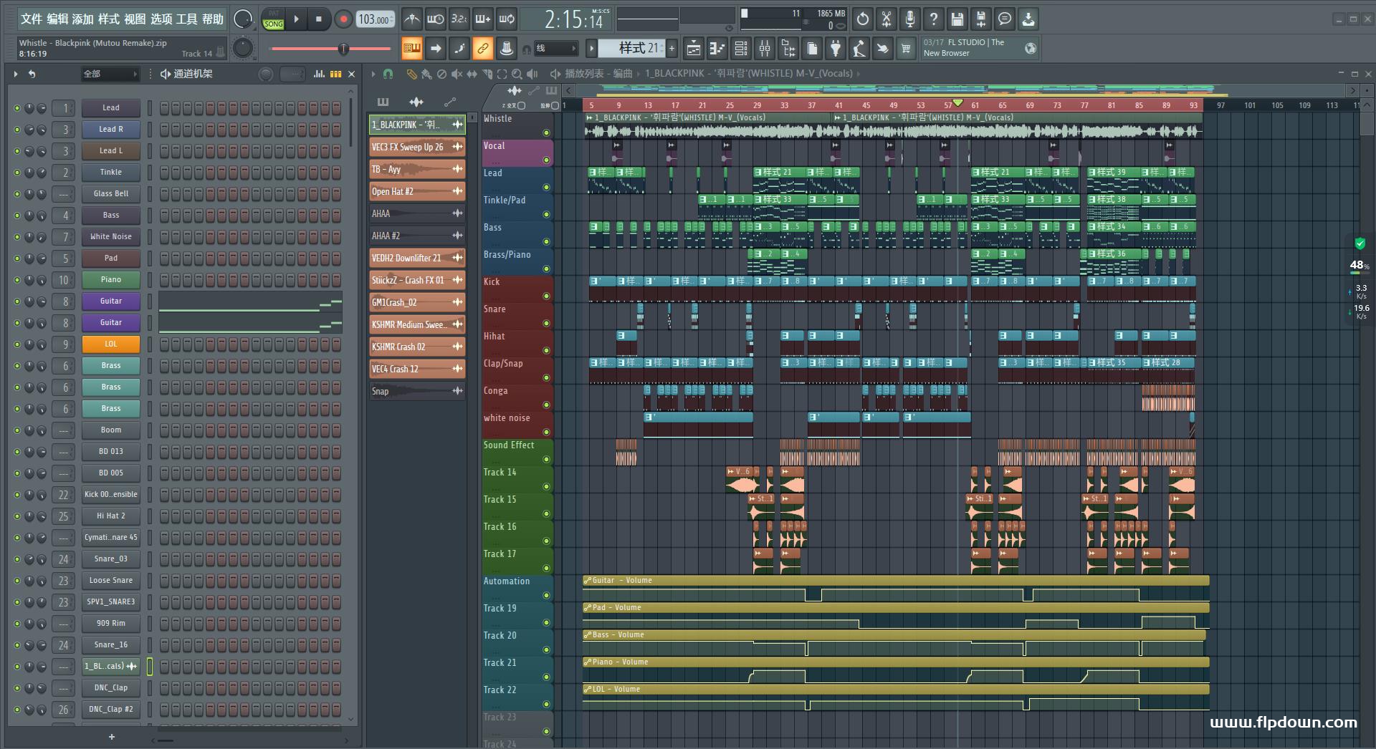Click the playlist vertical scrollbar
This screenshot has width=1376, height=749.
(1367, 123)
